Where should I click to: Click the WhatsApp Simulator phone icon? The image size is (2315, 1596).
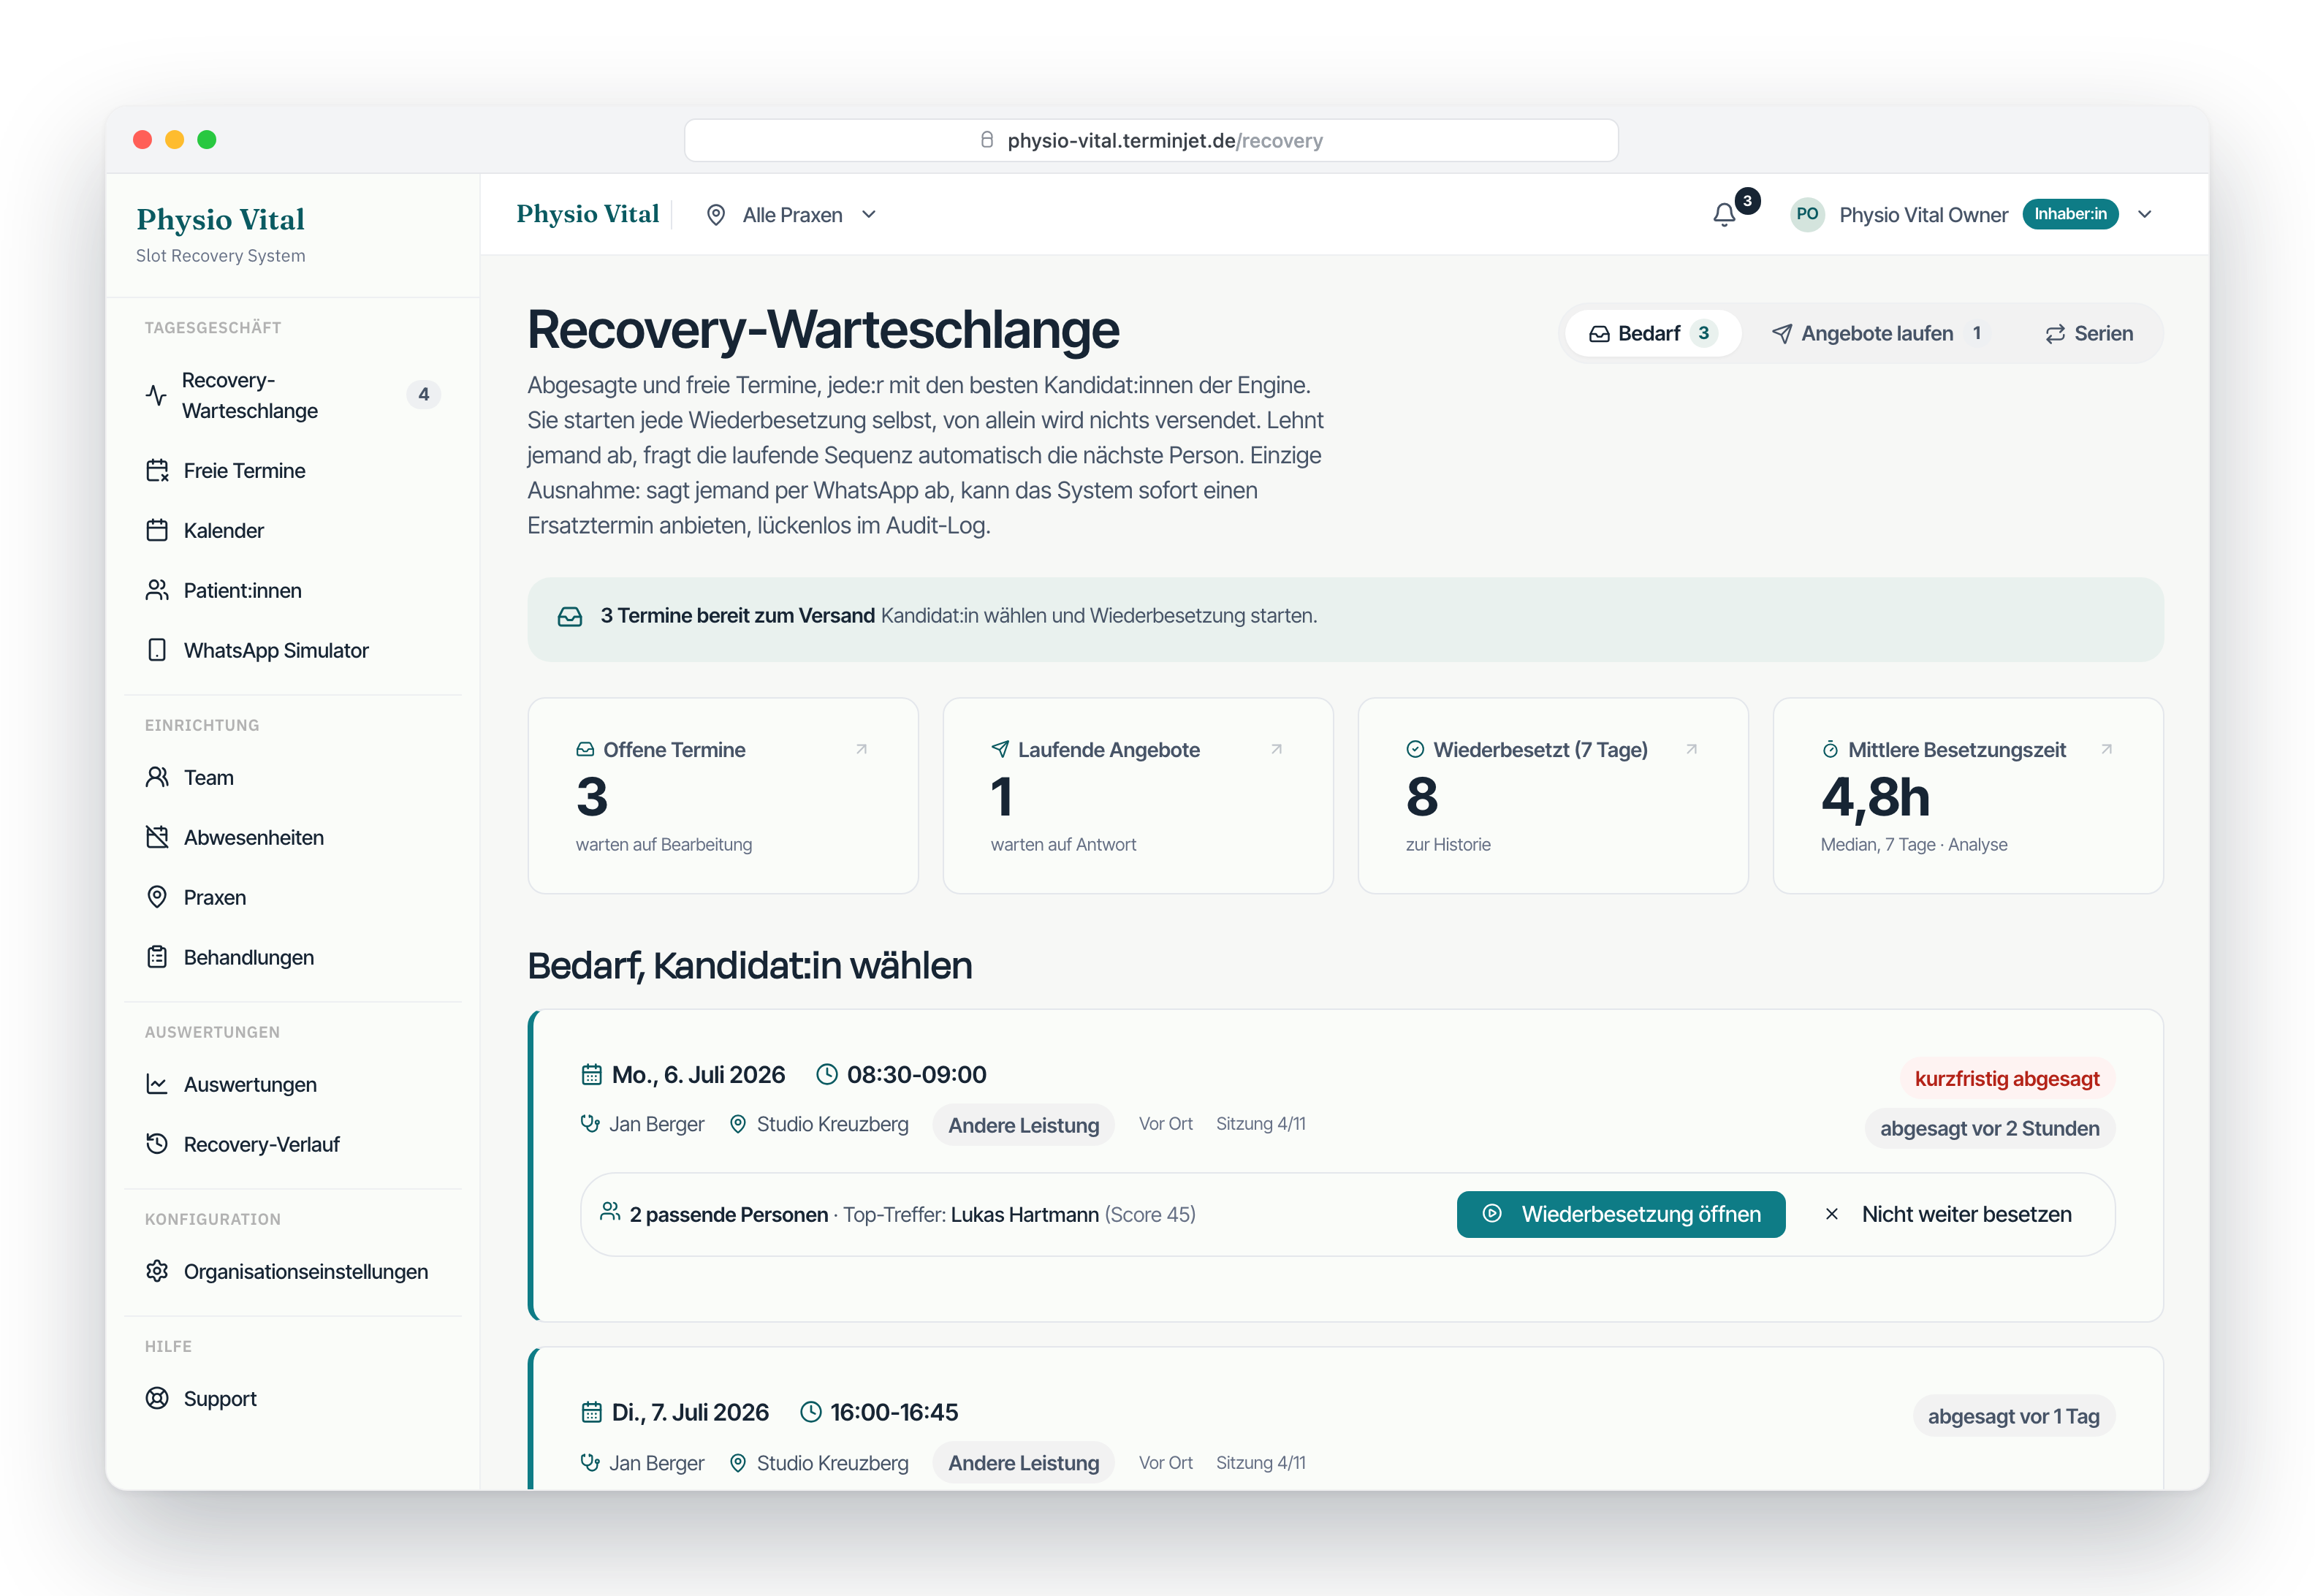click(157, 650)
